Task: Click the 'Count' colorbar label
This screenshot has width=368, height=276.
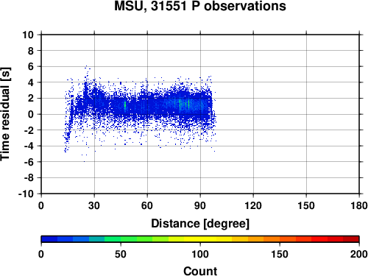Action: 200,271
